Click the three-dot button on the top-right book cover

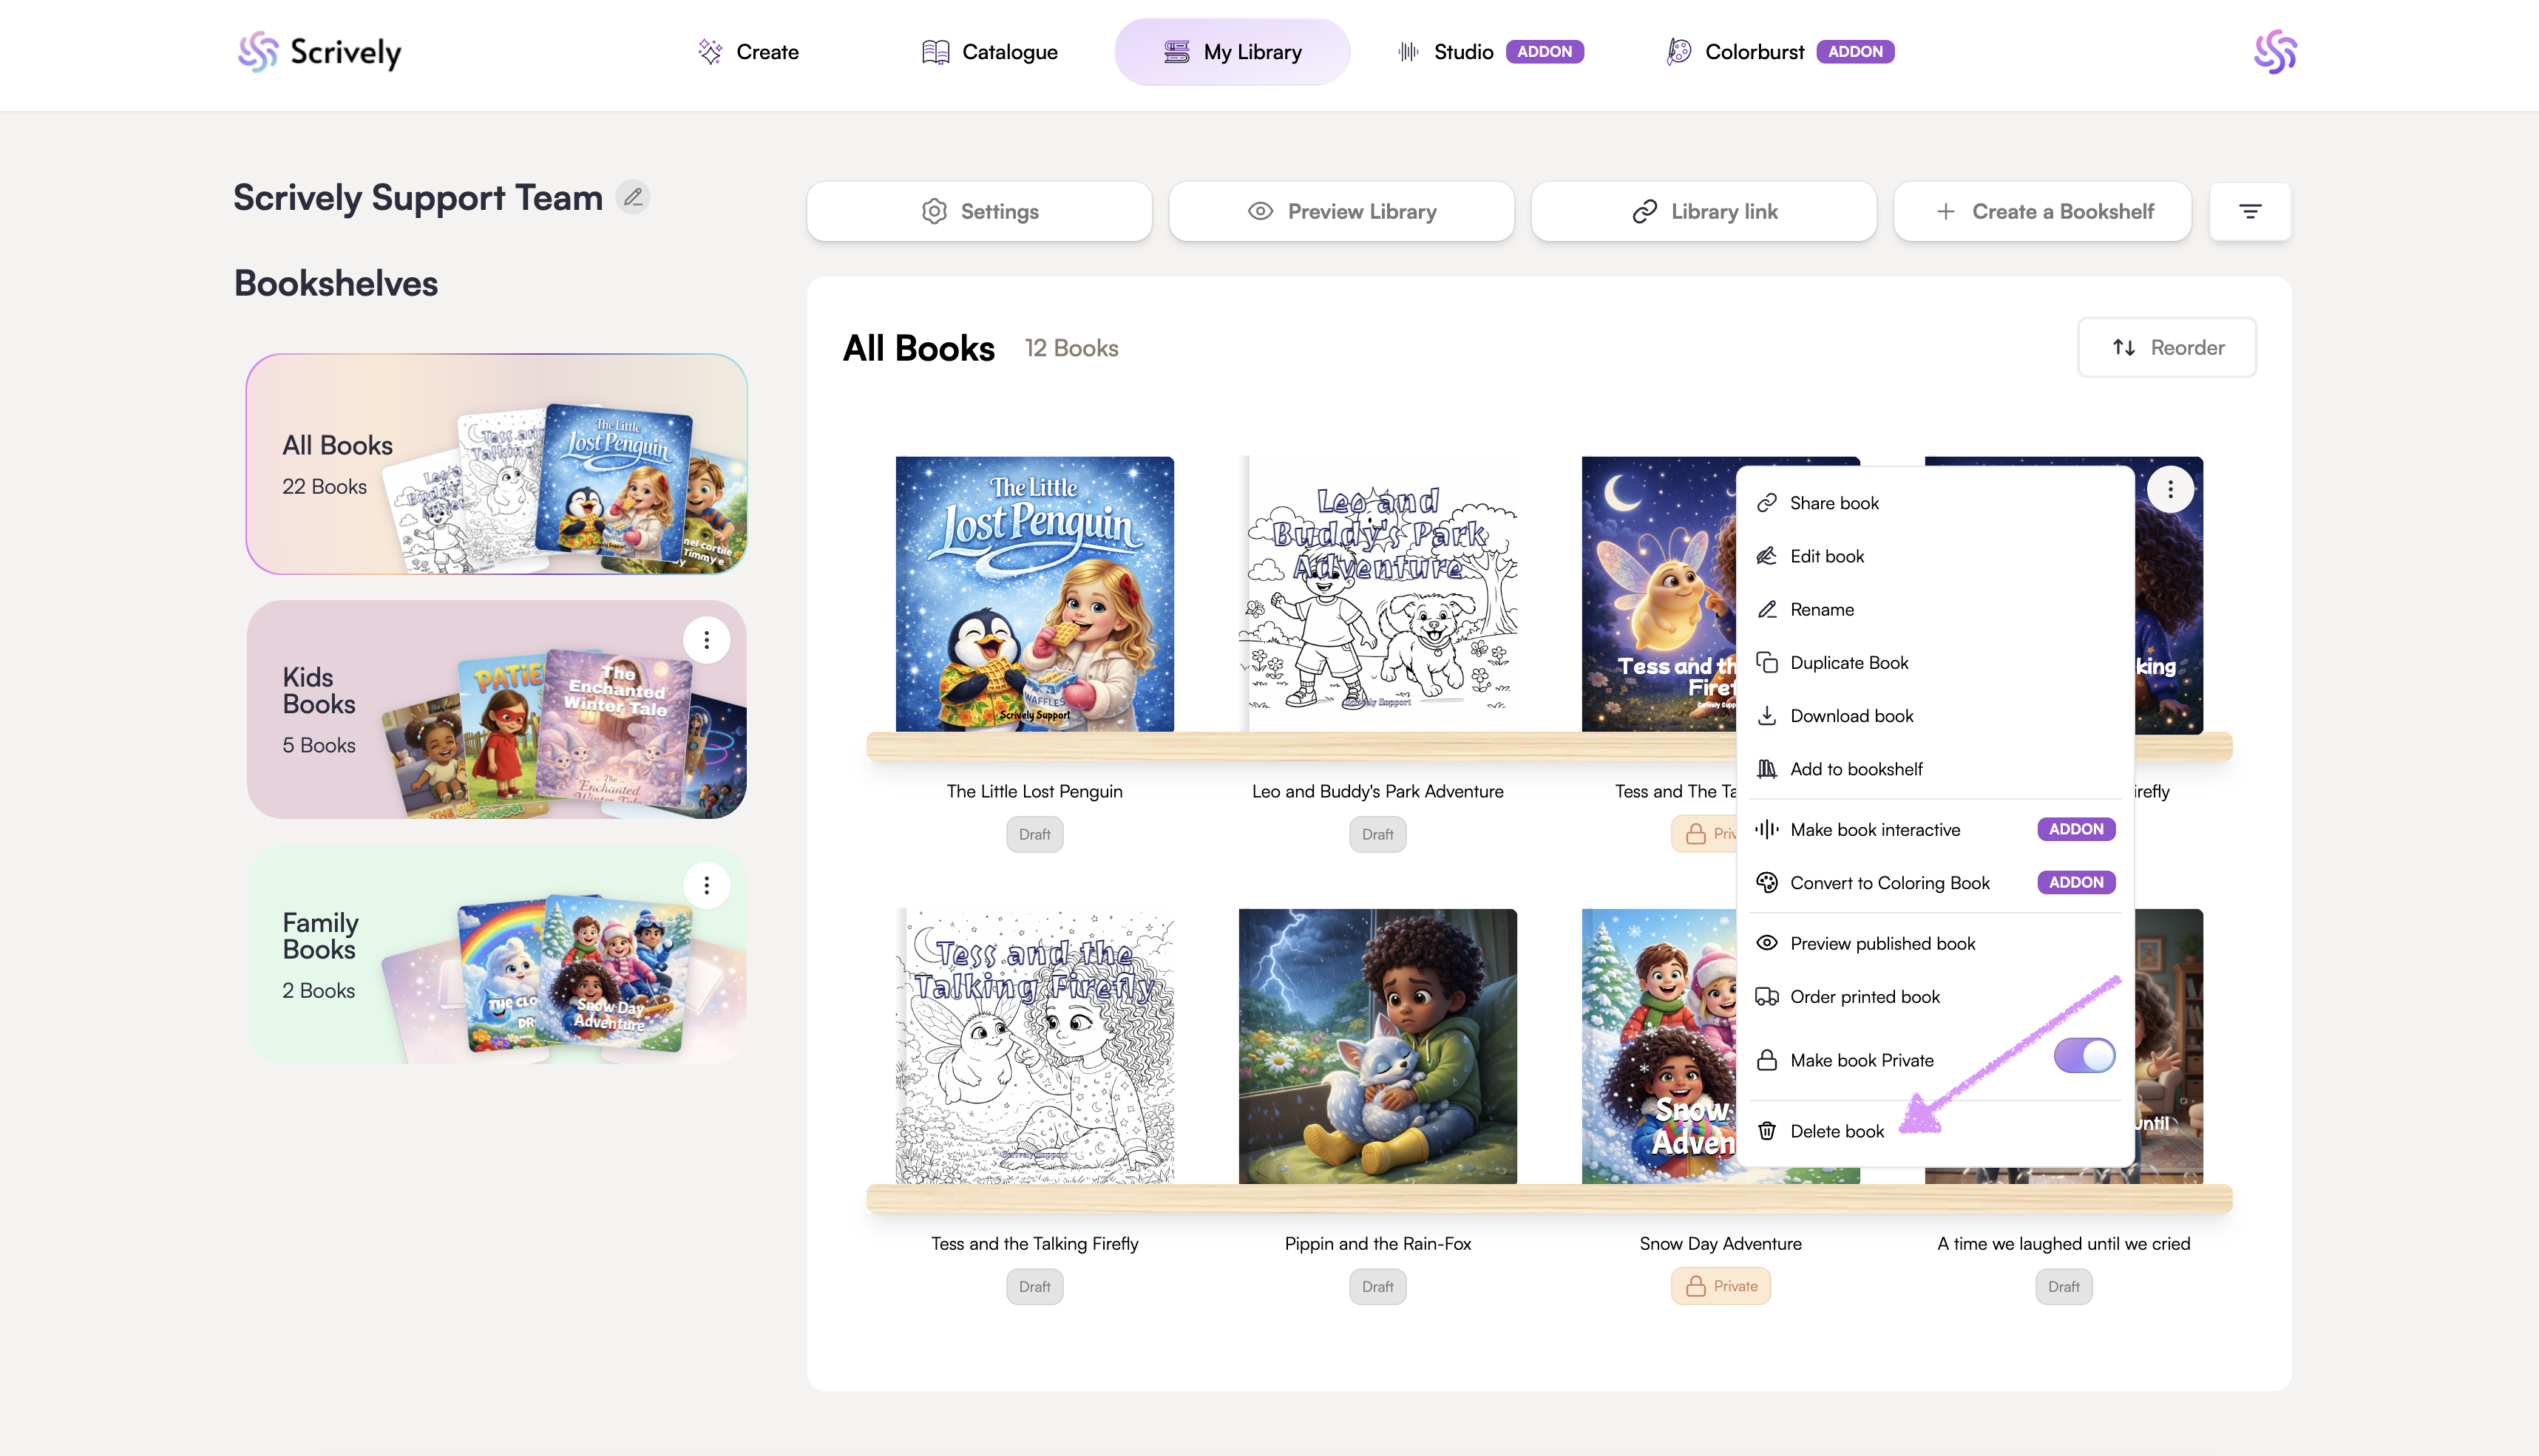click(x=2170, y=489)
